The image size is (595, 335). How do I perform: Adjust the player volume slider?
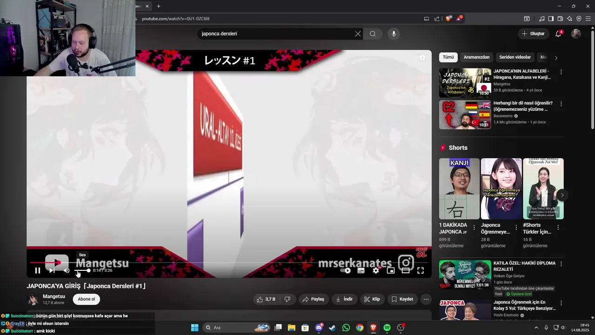(x=82, y=270)
